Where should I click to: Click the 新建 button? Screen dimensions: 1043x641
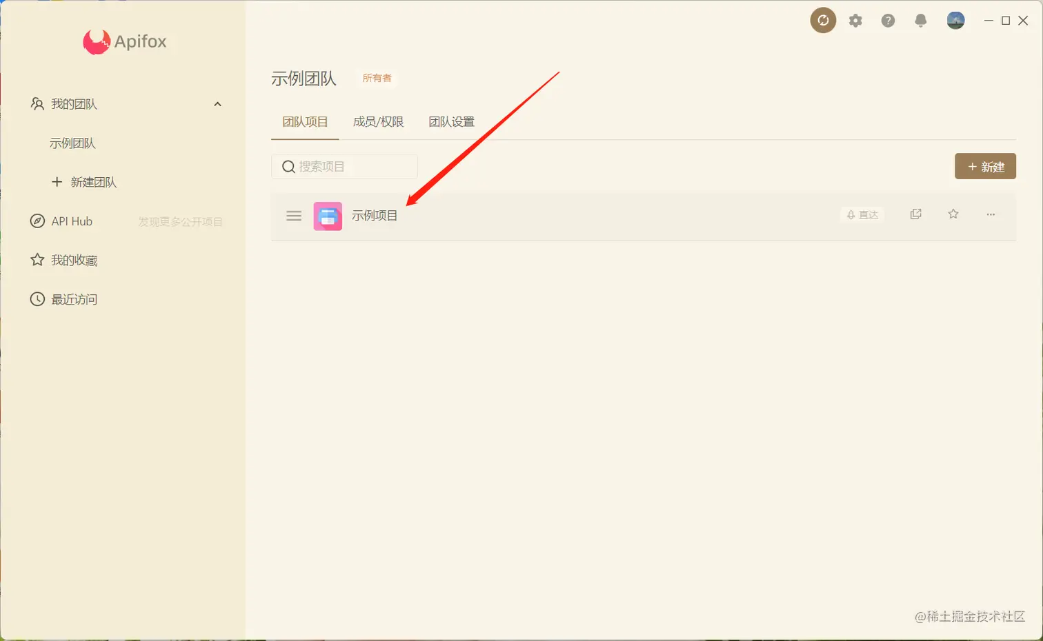coord(985,166)
